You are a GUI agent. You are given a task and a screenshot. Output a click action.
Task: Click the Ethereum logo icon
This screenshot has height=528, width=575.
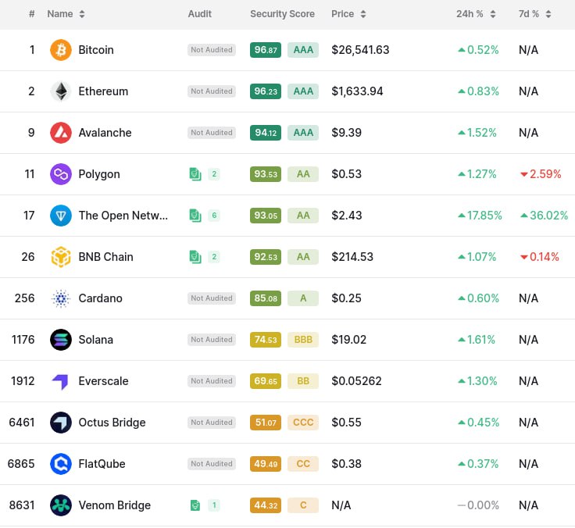pos(60,91)
